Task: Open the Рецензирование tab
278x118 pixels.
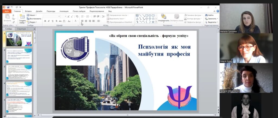Action: pyautogui.click(x=97, y=11)
